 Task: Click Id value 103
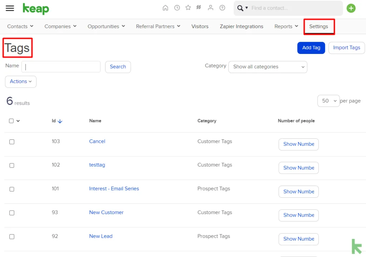(56, 142)
